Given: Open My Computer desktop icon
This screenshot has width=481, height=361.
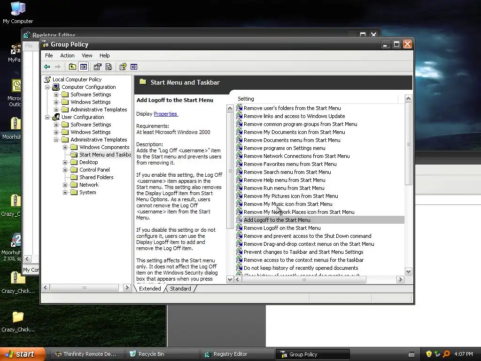Looking at the screenshot, I should [18, 9].
